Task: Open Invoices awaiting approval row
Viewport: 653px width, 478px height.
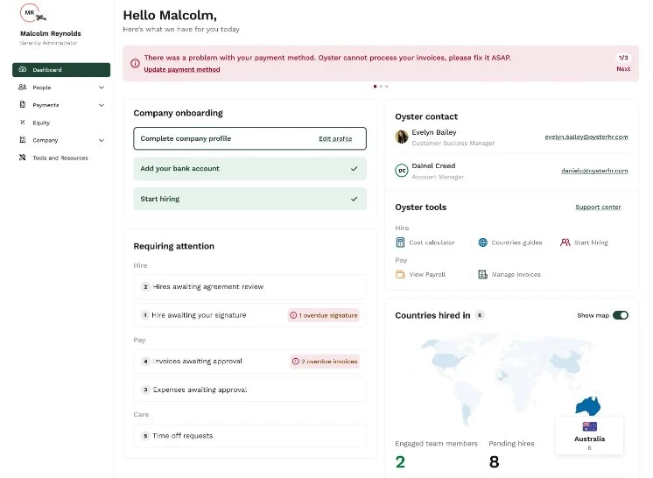Action: 249,361
